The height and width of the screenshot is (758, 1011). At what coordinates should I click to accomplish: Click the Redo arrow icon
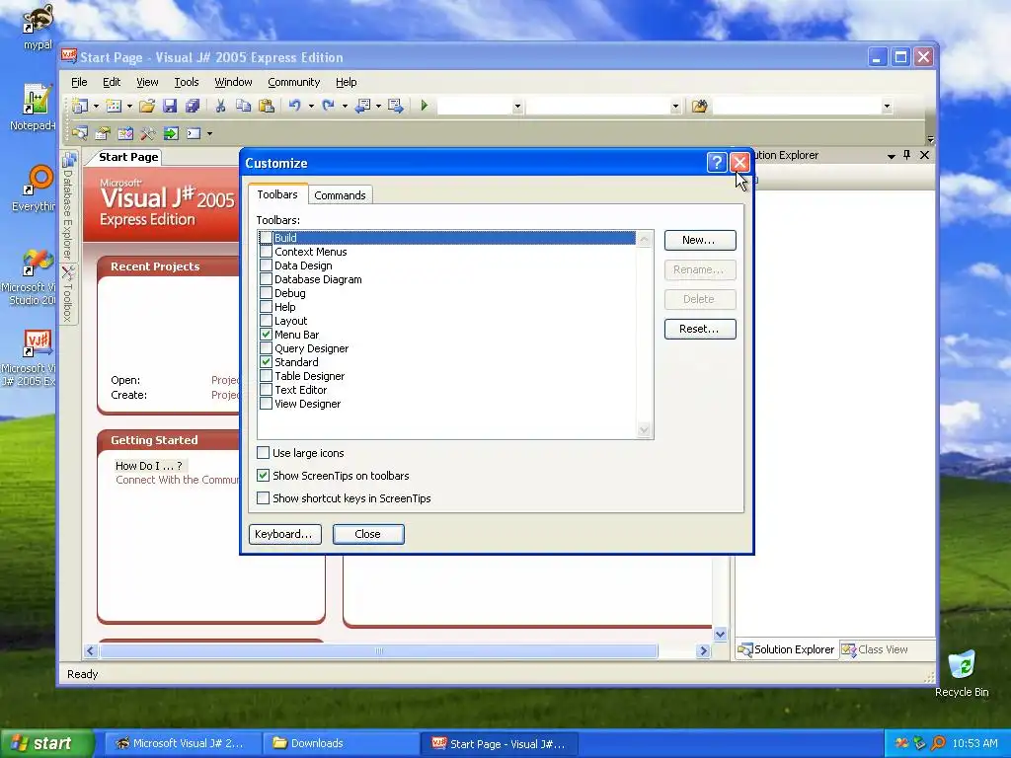pyautogui.click(x=328, y=106)
